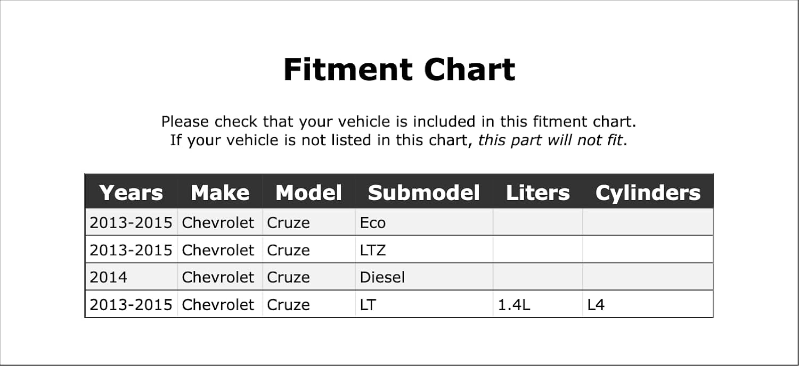Click the Fitment Chart heading
Screen dimensions: 799x366
click(x=399, y=70)
